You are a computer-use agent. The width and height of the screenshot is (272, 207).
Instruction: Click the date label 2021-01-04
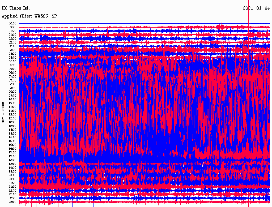[x=256, y=8]
